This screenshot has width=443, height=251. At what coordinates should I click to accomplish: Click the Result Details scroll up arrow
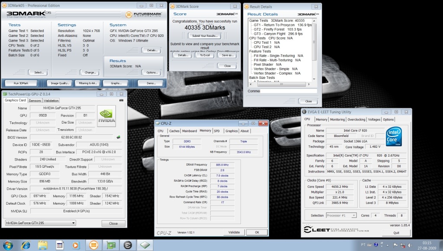coord(314,21)
